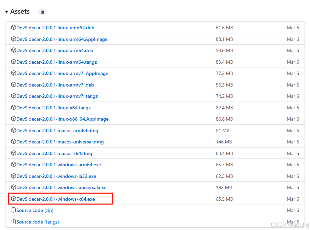Image resolution: width=310 pixels, height=230 pixels.
Task: Click the package icon beside linux-armv7l.tar.gz
Action: click(13, 96)
